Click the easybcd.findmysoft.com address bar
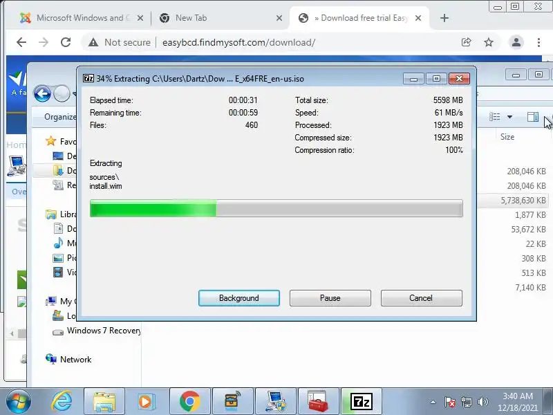553x415 pixels. 238,42
